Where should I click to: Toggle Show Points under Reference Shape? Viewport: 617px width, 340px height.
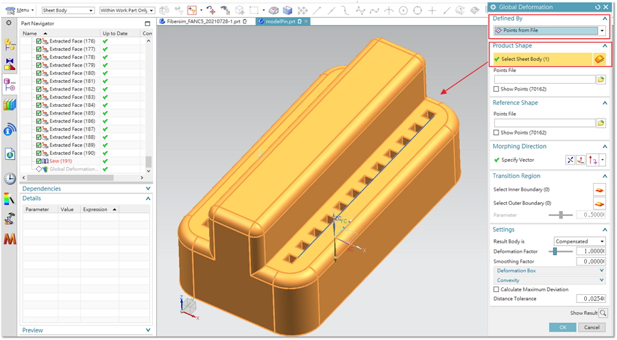496,133
